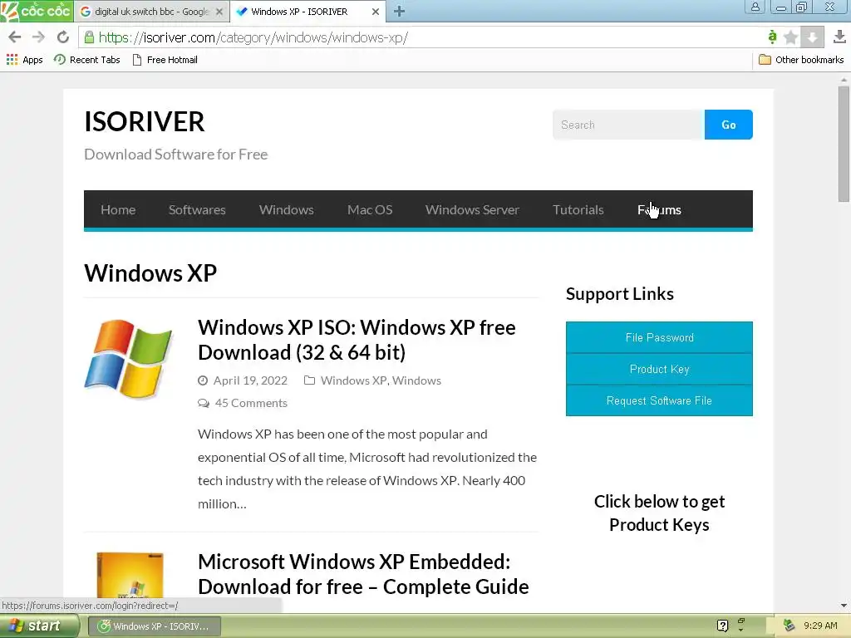Click the 9:29 AM taskbar clock
Viewport: 851px width, 638px height.
[820, 626]
